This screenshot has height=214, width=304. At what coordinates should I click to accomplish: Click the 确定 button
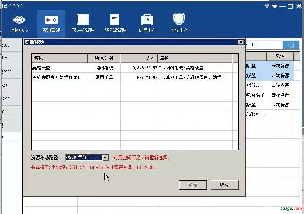pyautogui.click(x=193, y=185)
